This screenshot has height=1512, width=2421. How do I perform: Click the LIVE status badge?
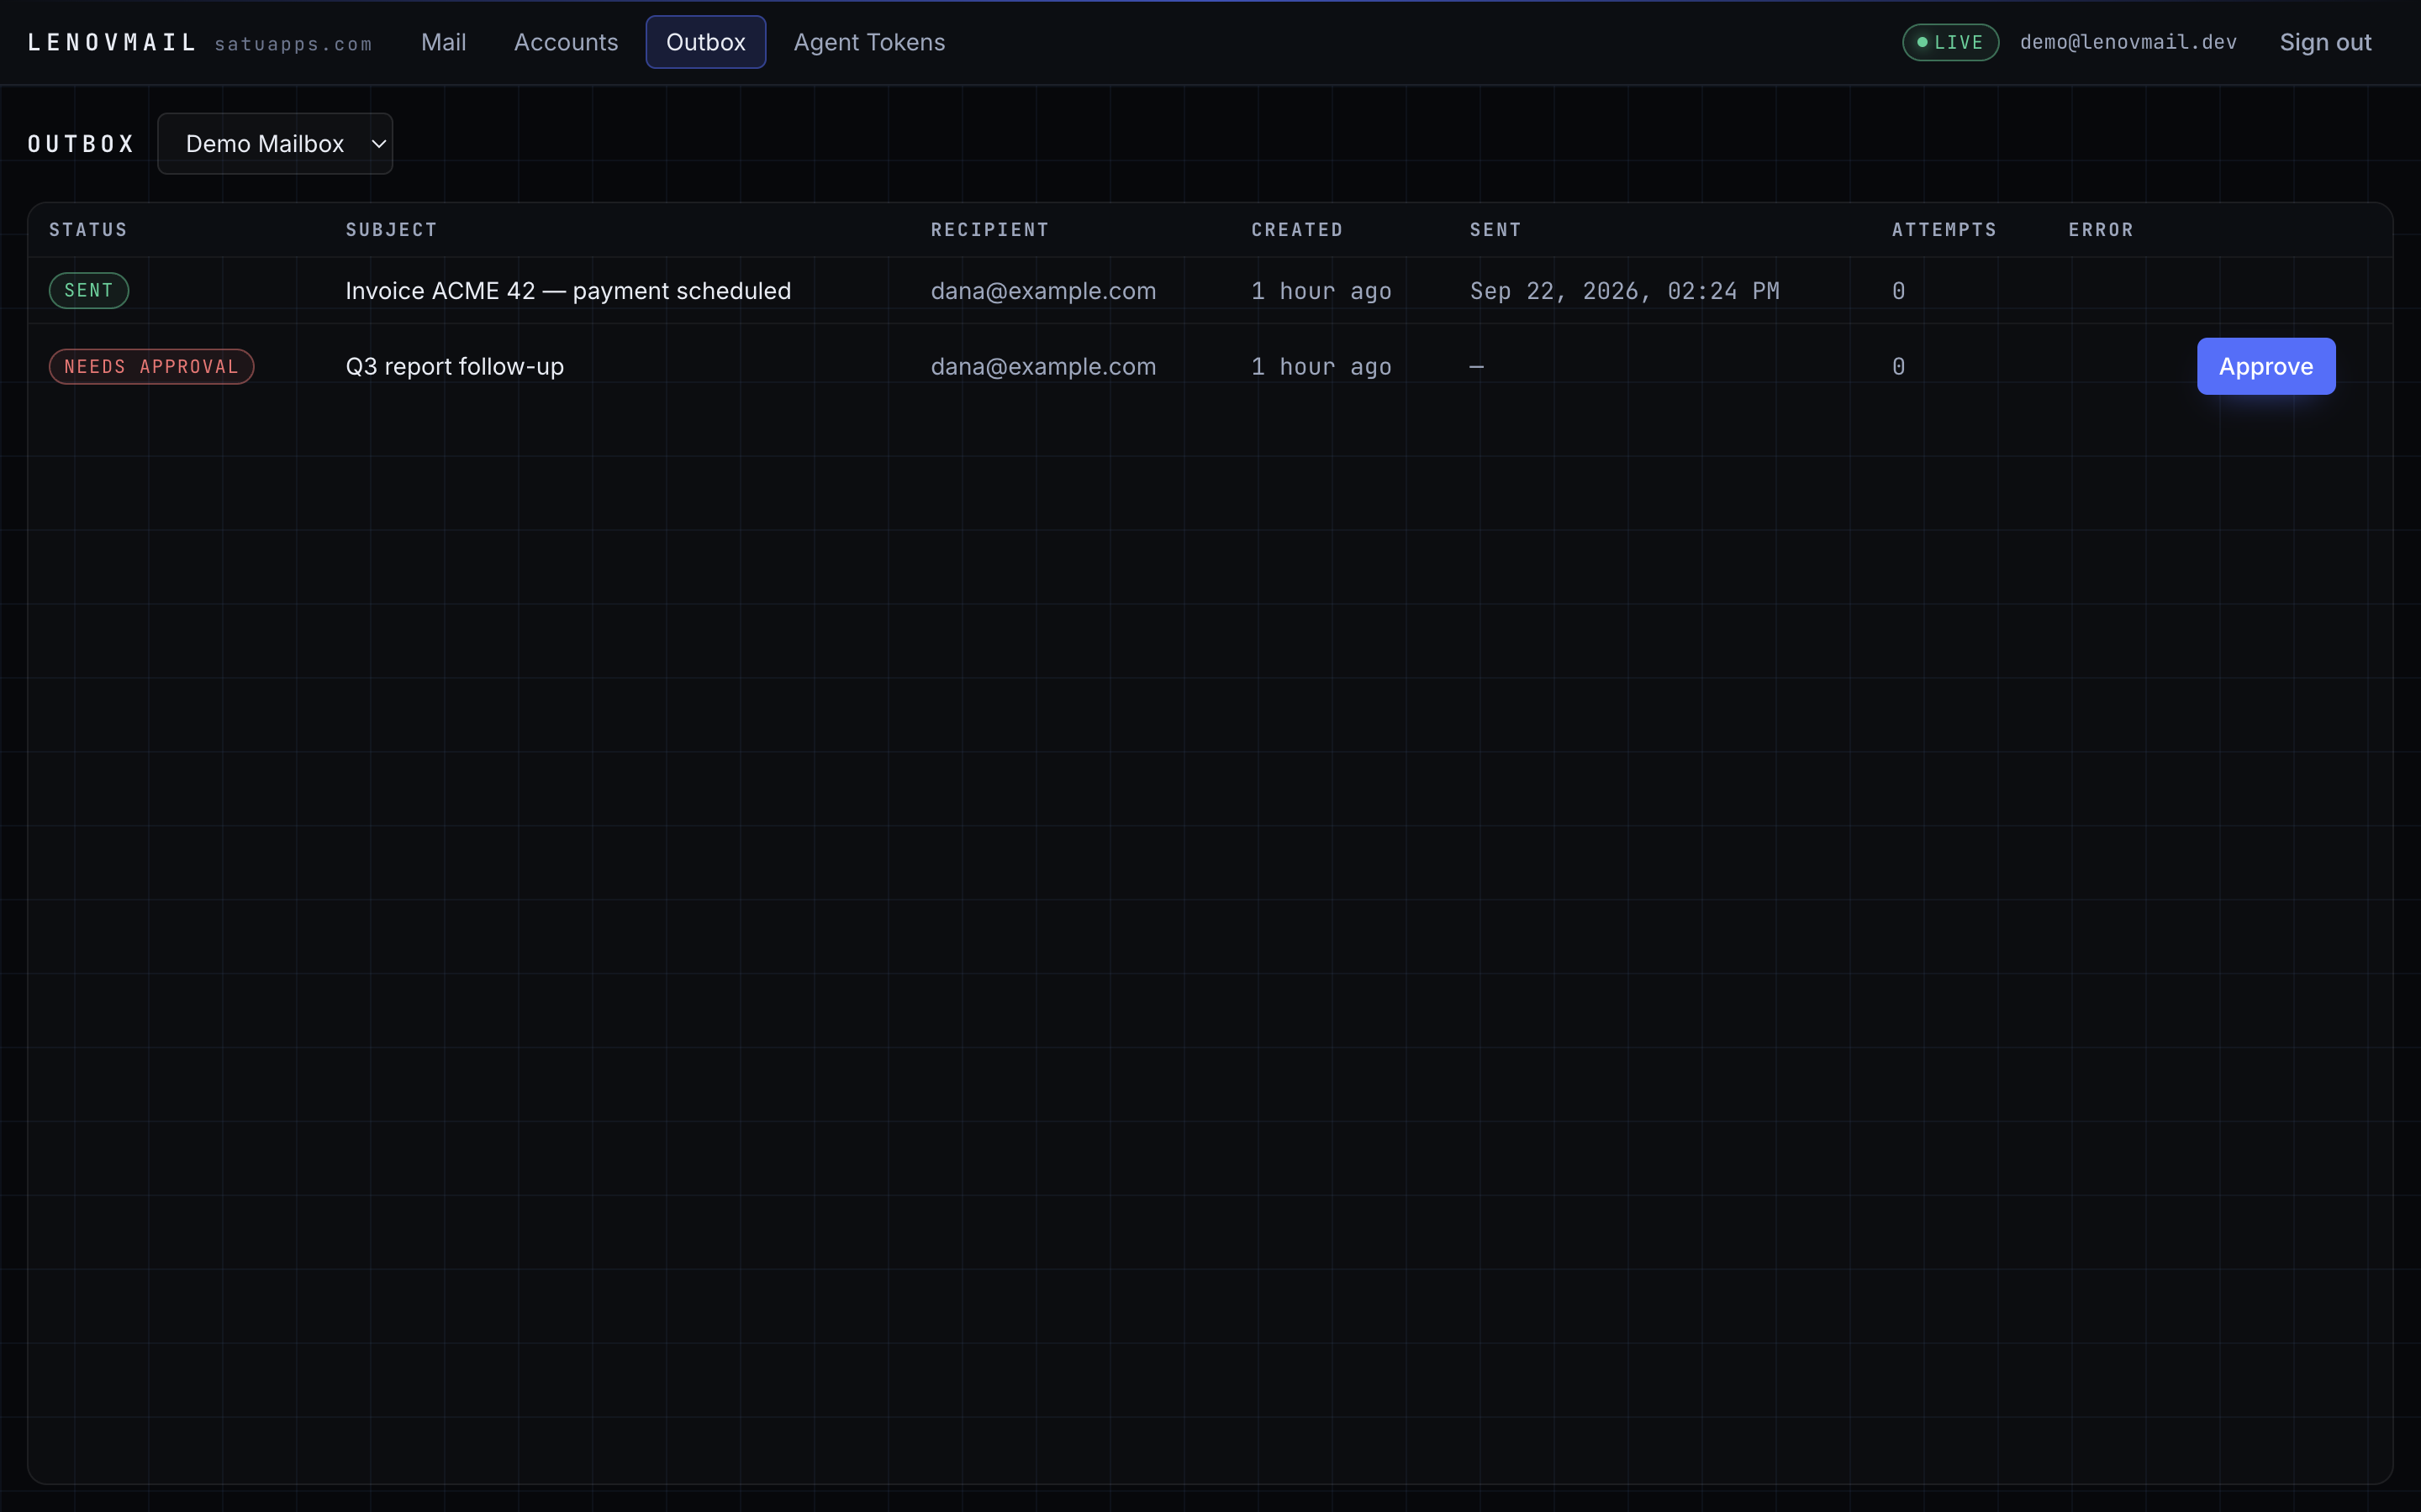[x=1949, y=42]
